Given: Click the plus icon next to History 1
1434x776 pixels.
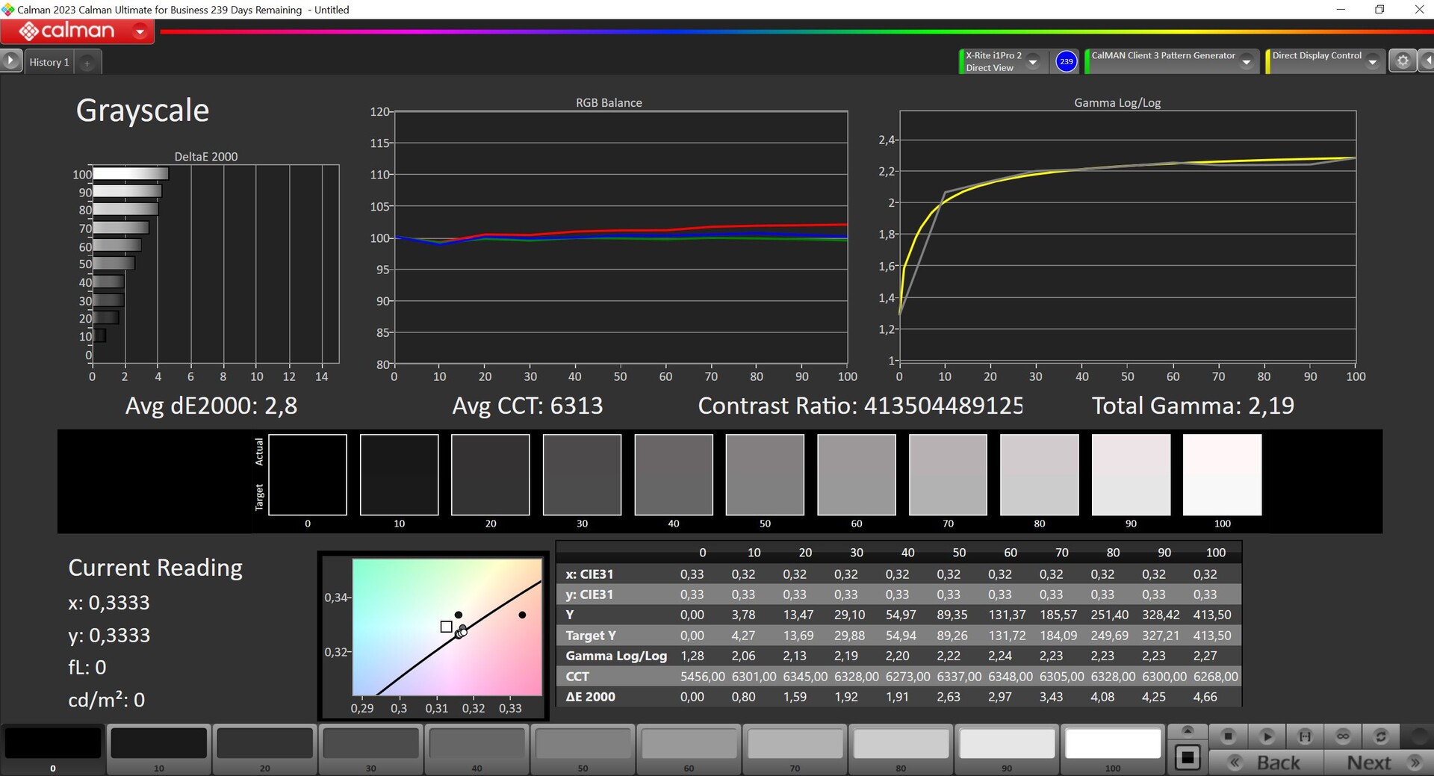Looking at the screenshot, I should [87, 63].
